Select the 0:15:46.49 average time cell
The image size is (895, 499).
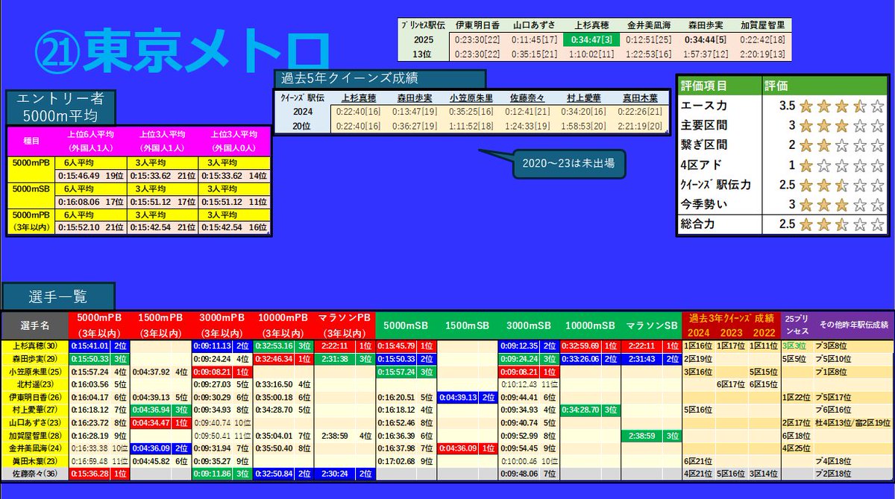(x=92, y=177)
